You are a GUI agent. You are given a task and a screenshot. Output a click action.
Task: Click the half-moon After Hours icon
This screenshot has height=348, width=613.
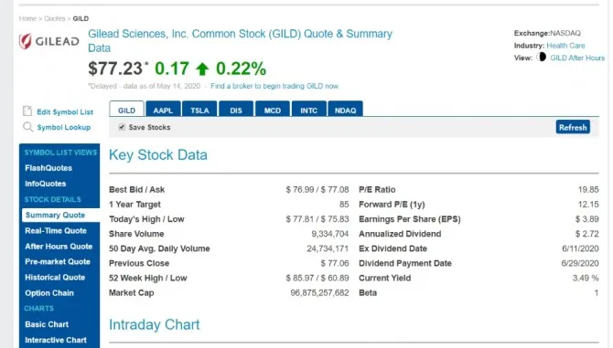point(541,57)
